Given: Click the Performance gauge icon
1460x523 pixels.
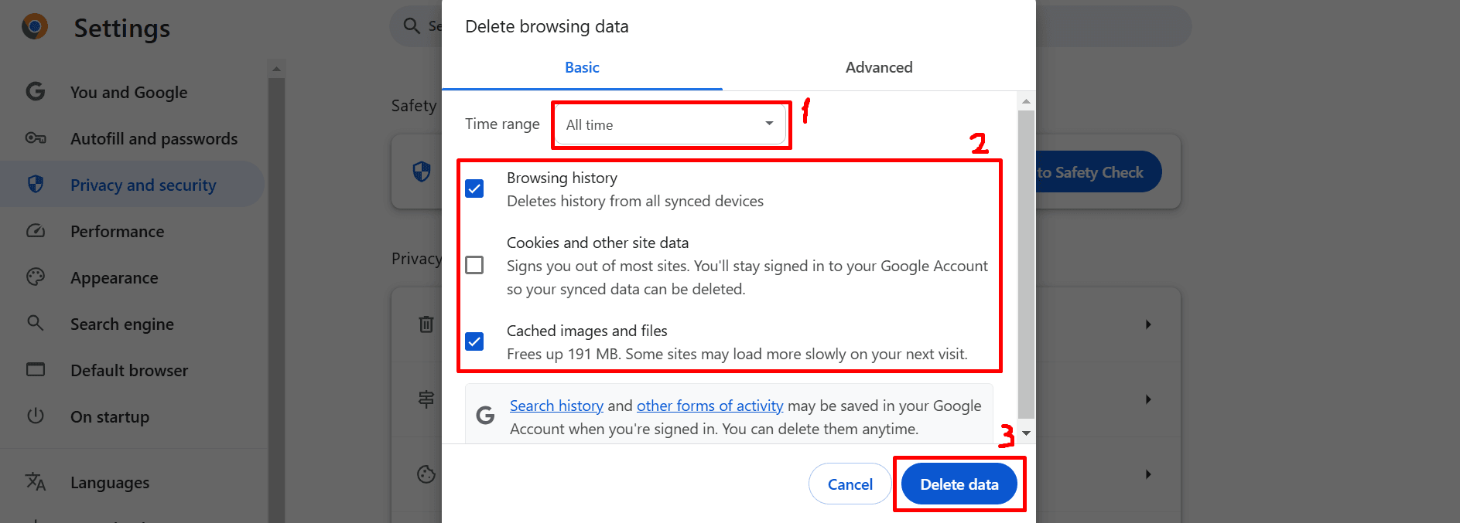Looking at the screenshot, I should click(36, 230).
